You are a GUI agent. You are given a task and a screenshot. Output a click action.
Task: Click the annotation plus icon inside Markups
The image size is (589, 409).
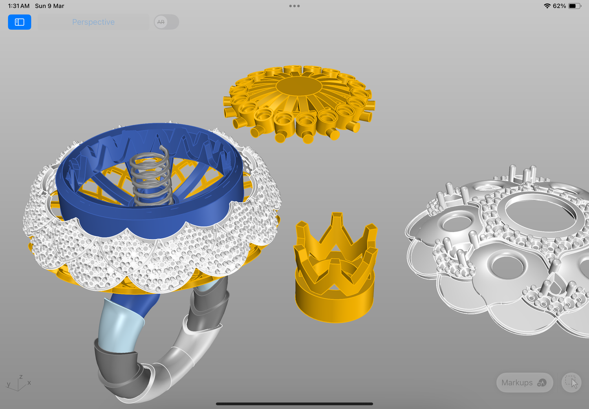pos(542,383)
